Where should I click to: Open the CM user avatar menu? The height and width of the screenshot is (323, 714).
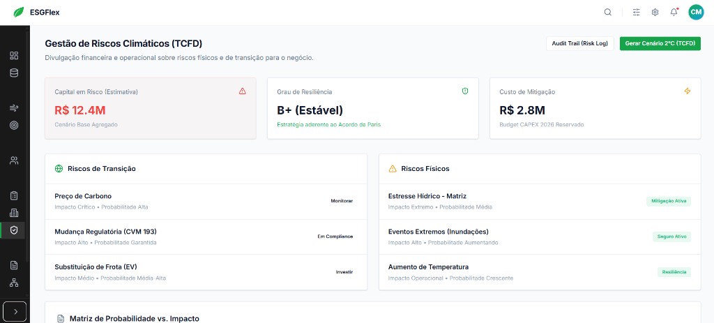(x=695, y=12)
